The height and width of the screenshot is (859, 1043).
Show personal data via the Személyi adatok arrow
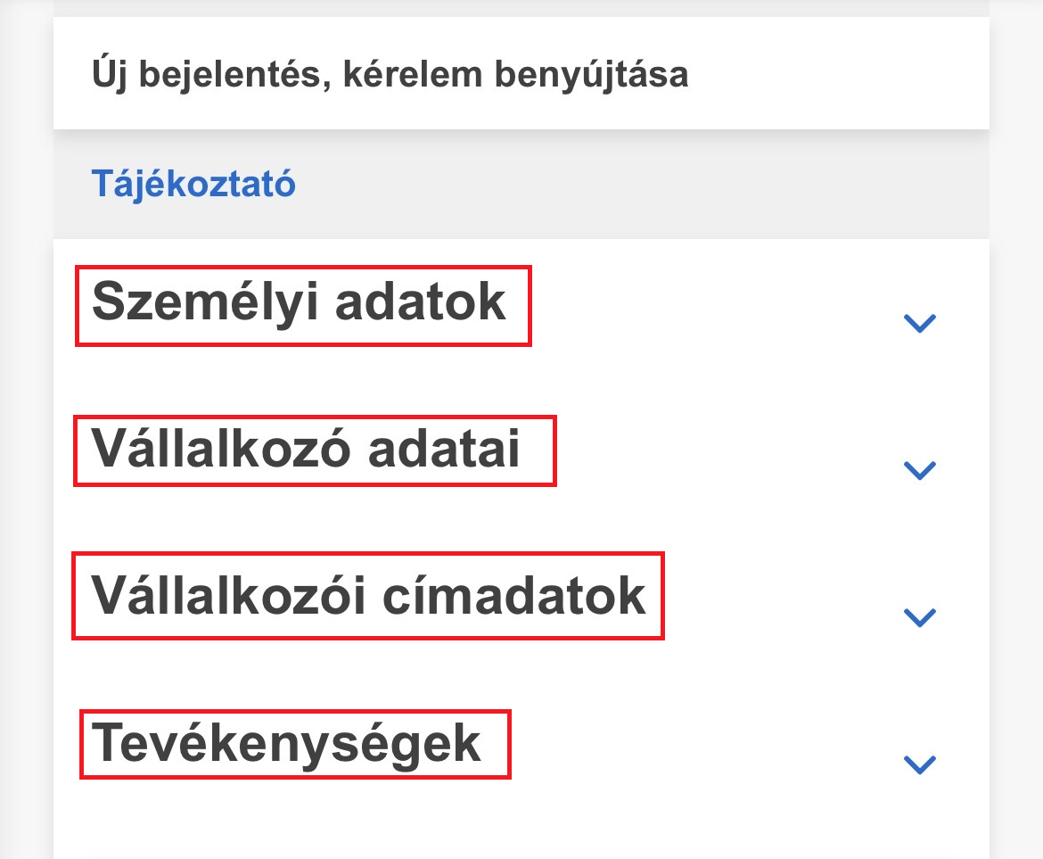tap(919, 323)
